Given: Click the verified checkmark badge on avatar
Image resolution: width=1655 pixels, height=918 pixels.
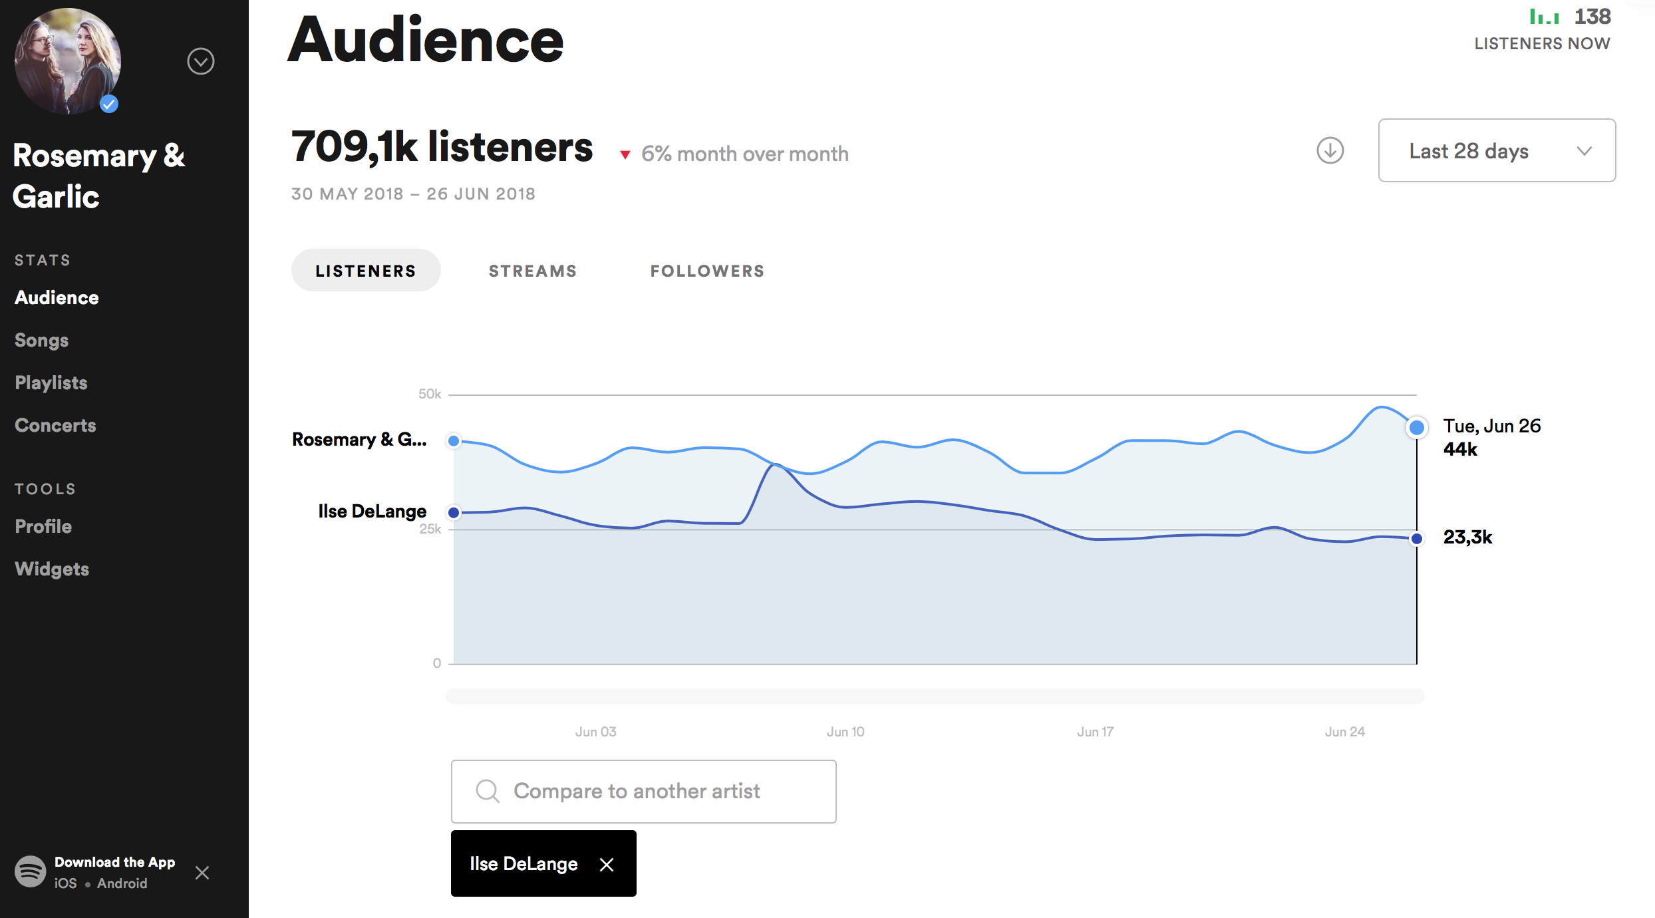Looking at the screenshot, I should tap(109, 104).
